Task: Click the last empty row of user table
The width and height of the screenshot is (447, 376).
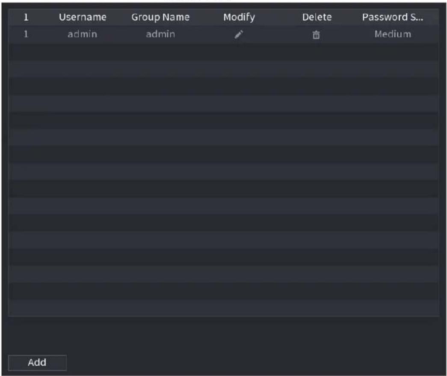Action: pyautogui.click(x=224, y=307)
